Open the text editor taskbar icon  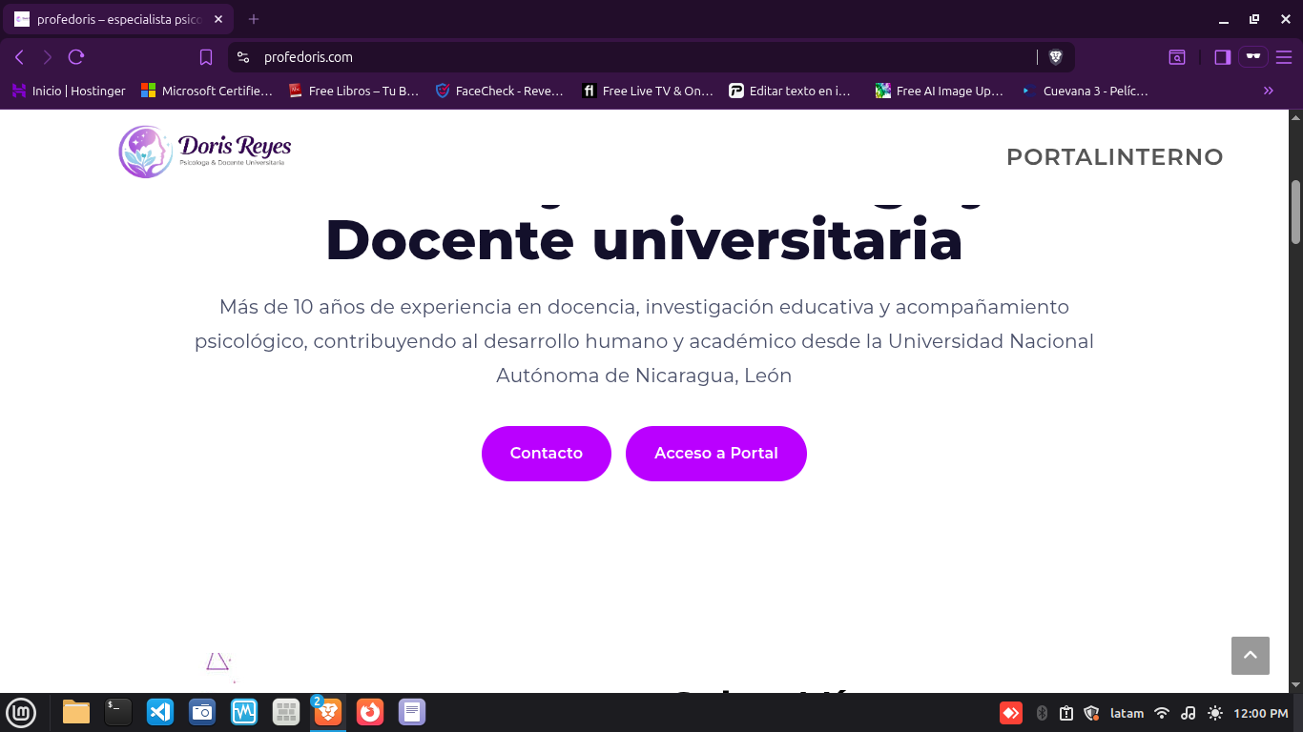tap(412, 712)
